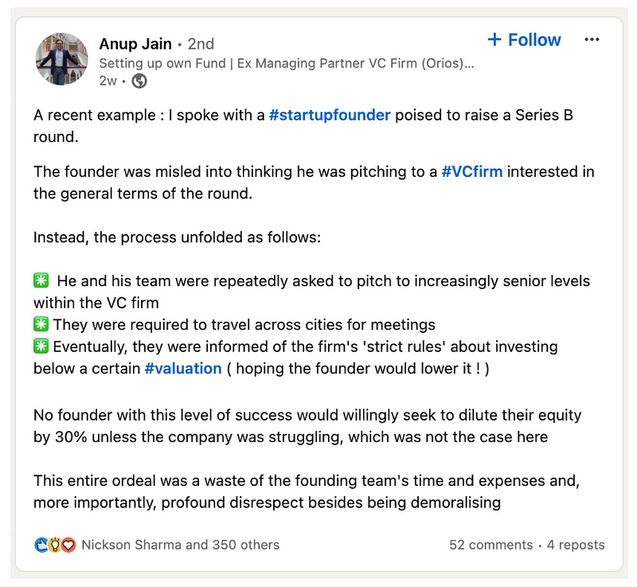Click the 2w post timestamp
The height and width of the screenshot is (587, 637).
tap(107, 80)
